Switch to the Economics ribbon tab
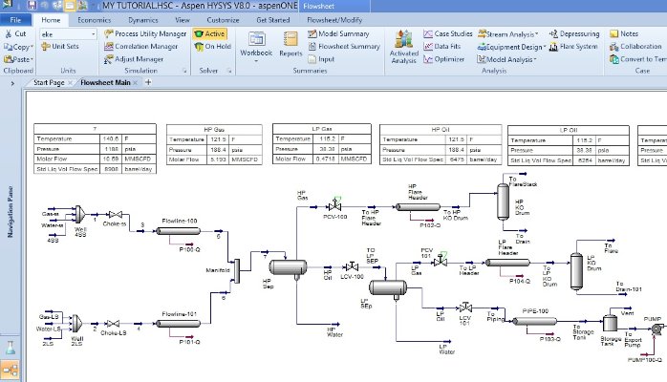This screenshot has width=667, height=382. [94, 20]
